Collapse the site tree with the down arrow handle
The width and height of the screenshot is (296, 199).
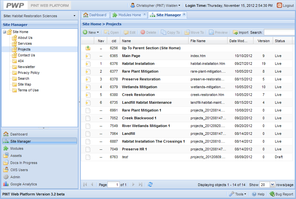tap(43, 128)
